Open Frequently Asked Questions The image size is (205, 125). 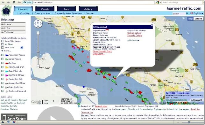pyautogui.click(x=68, y=13)
